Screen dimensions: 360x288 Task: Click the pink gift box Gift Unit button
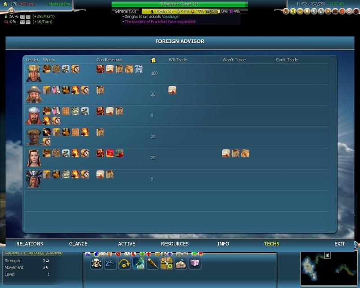(x=195, y=263)
